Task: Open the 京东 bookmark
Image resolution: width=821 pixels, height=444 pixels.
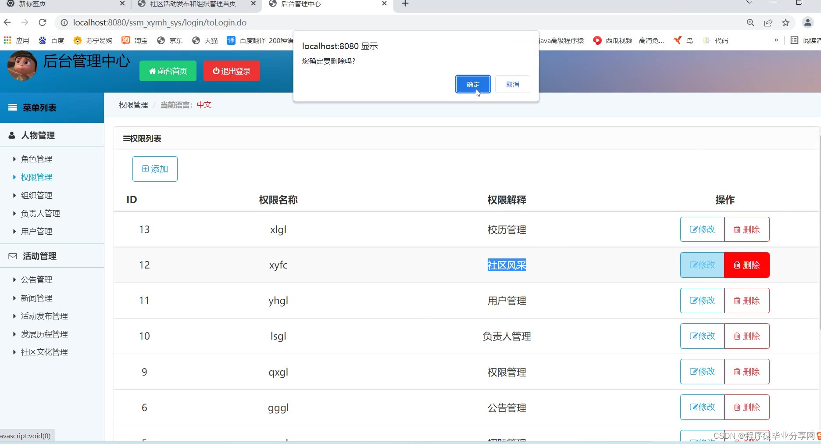Action: (x=170, y=40)
